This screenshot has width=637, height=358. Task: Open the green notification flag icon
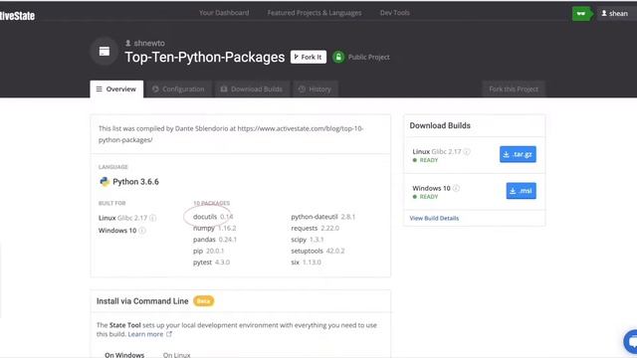pyautogui.click(x=581, y=13)
